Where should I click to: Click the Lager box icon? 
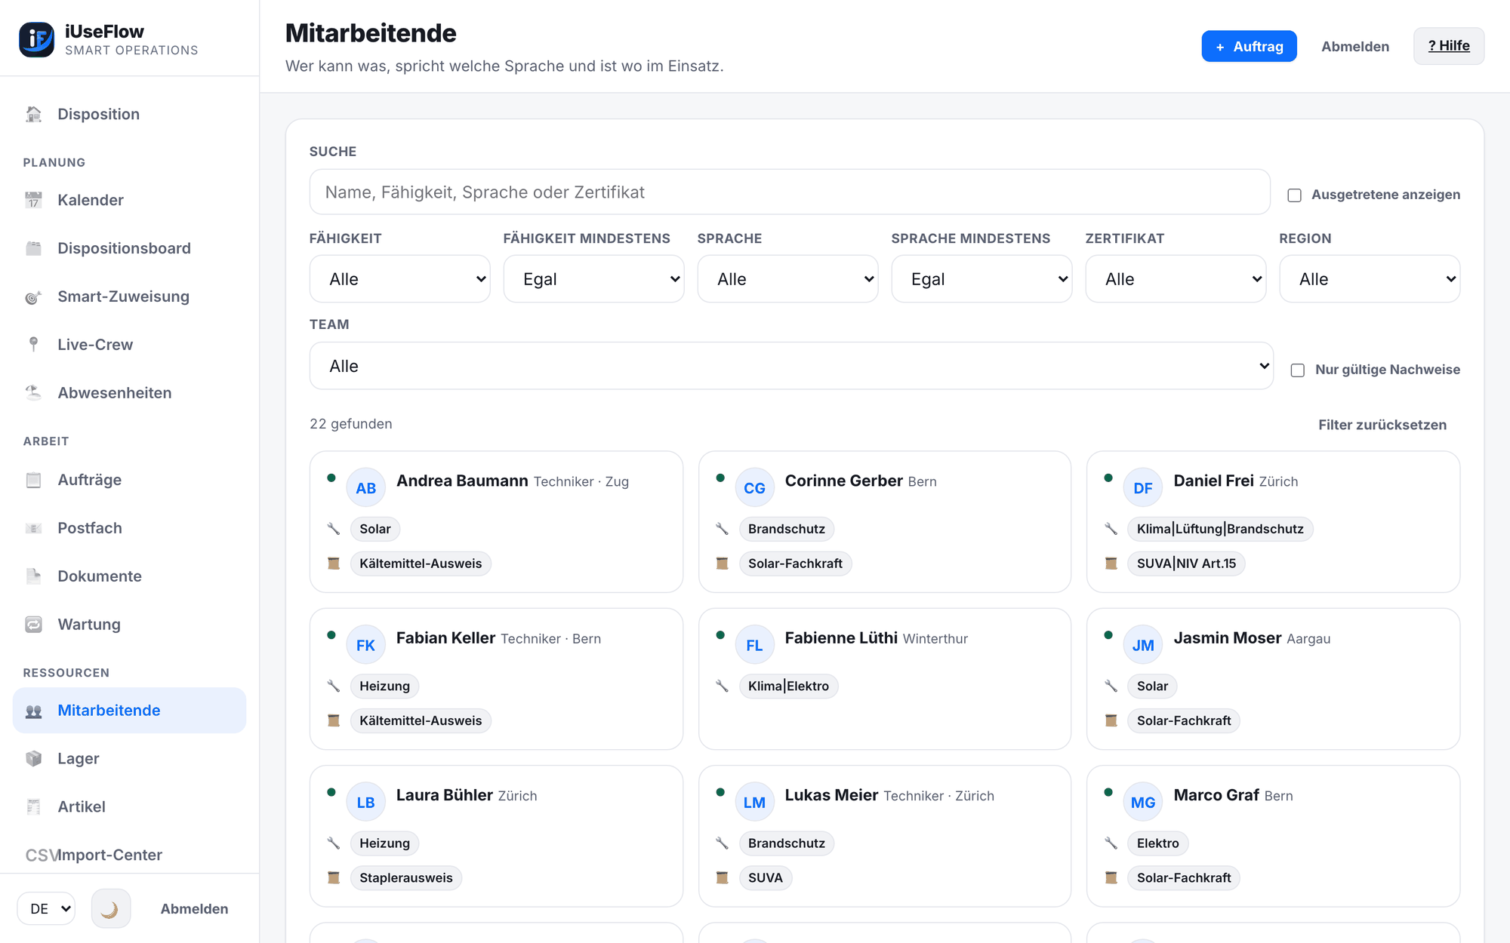point(33,758)
